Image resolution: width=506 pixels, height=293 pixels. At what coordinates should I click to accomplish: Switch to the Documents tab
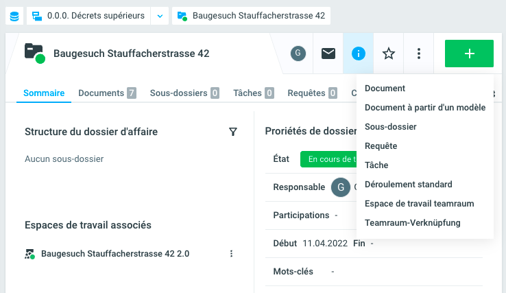pyautogui.click(x=106, y=93)
